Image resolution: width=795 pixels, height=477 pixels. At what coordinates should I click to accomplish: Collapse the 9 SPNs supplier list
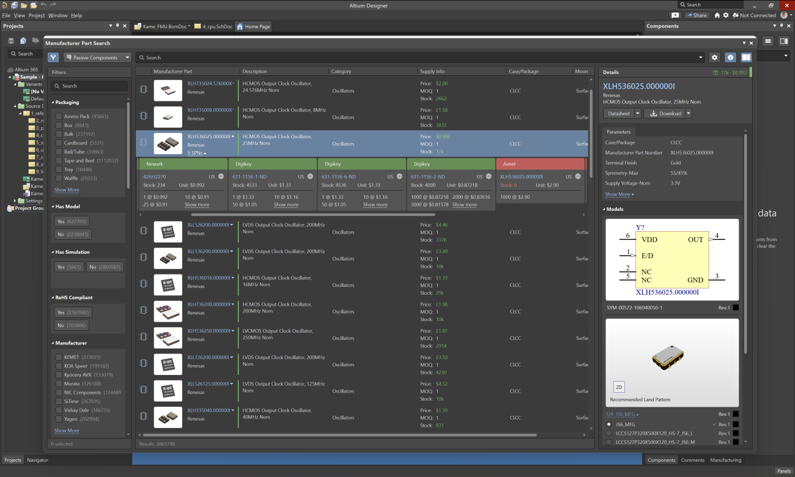pos(196,153)
